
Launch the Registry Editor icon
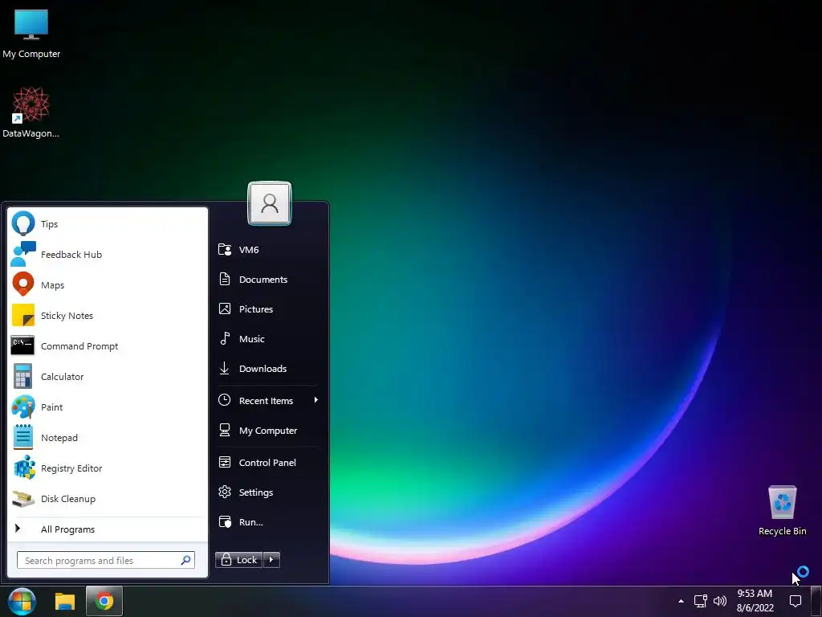[24, 468]
